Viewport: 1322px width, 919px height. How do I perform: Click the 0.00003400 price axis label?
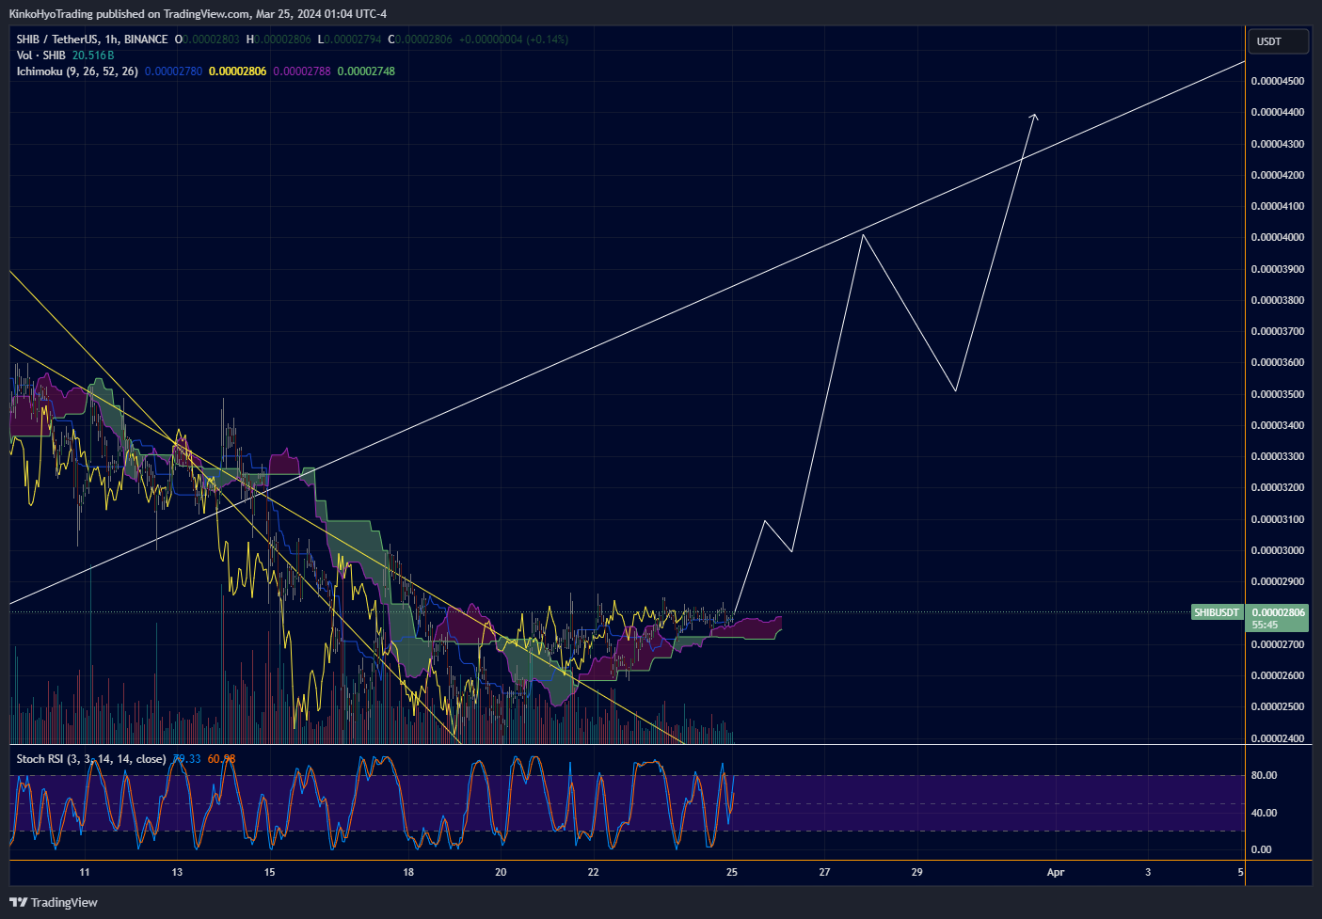click(x=1278, y=425)
